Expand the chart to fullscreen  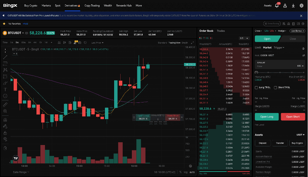192,43
